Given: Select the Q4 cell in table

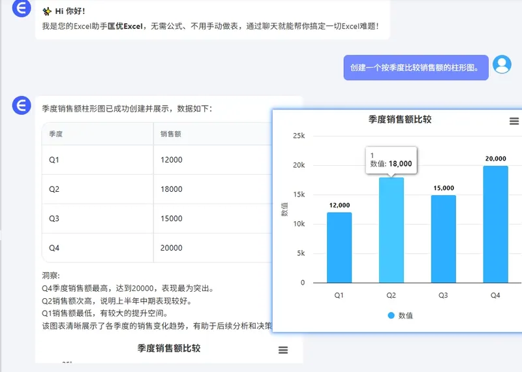Looking at the screenshot, I should tap(97, 248).
